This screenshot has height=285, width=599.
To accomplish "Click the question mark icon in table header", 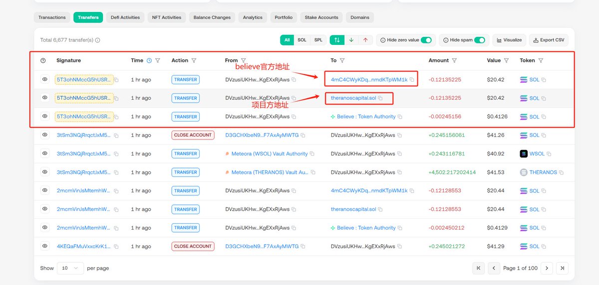I will [x=43, y=60].
